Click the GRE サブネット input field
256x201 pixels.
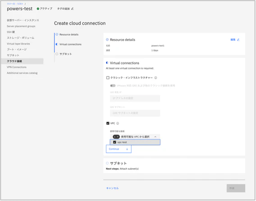[135, 113]
